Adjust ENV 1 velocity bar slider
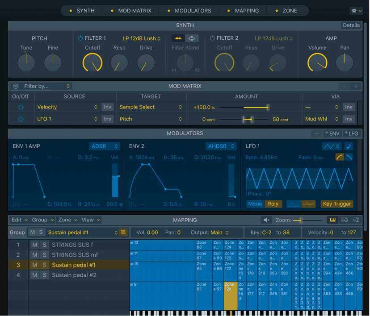This screenshot has height=316, width=370. 115,180
